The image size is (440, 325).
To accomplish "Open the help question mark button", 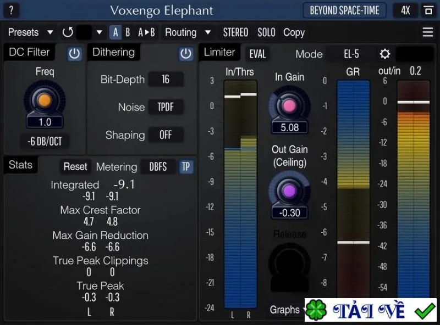I will pos(11,10).
